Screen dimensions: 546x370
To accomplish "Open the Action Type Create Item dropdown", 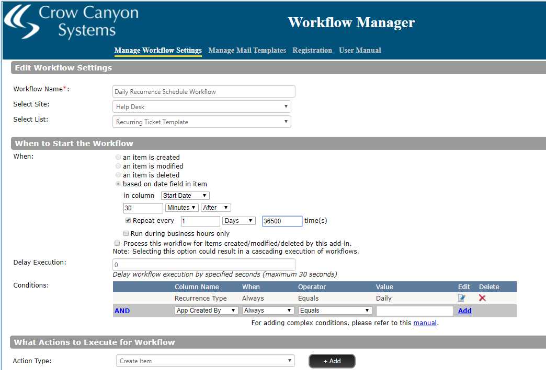I will [206, 361].
